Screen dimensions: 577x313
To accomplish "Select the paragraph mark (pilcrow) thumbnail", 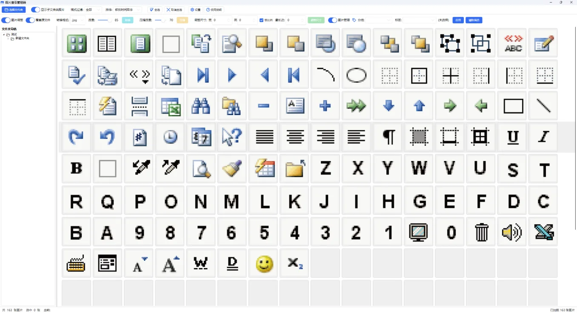I will click(x=388, y=137).
